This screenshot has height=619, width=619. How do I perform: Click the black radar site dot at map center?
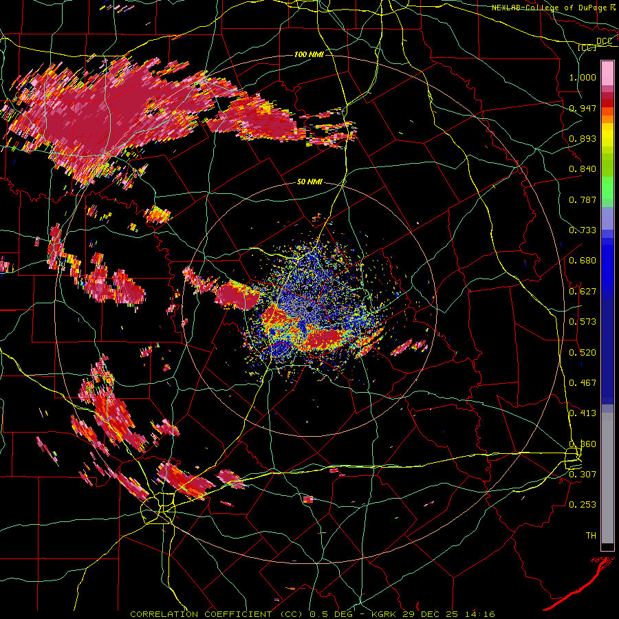coord(309,309)
